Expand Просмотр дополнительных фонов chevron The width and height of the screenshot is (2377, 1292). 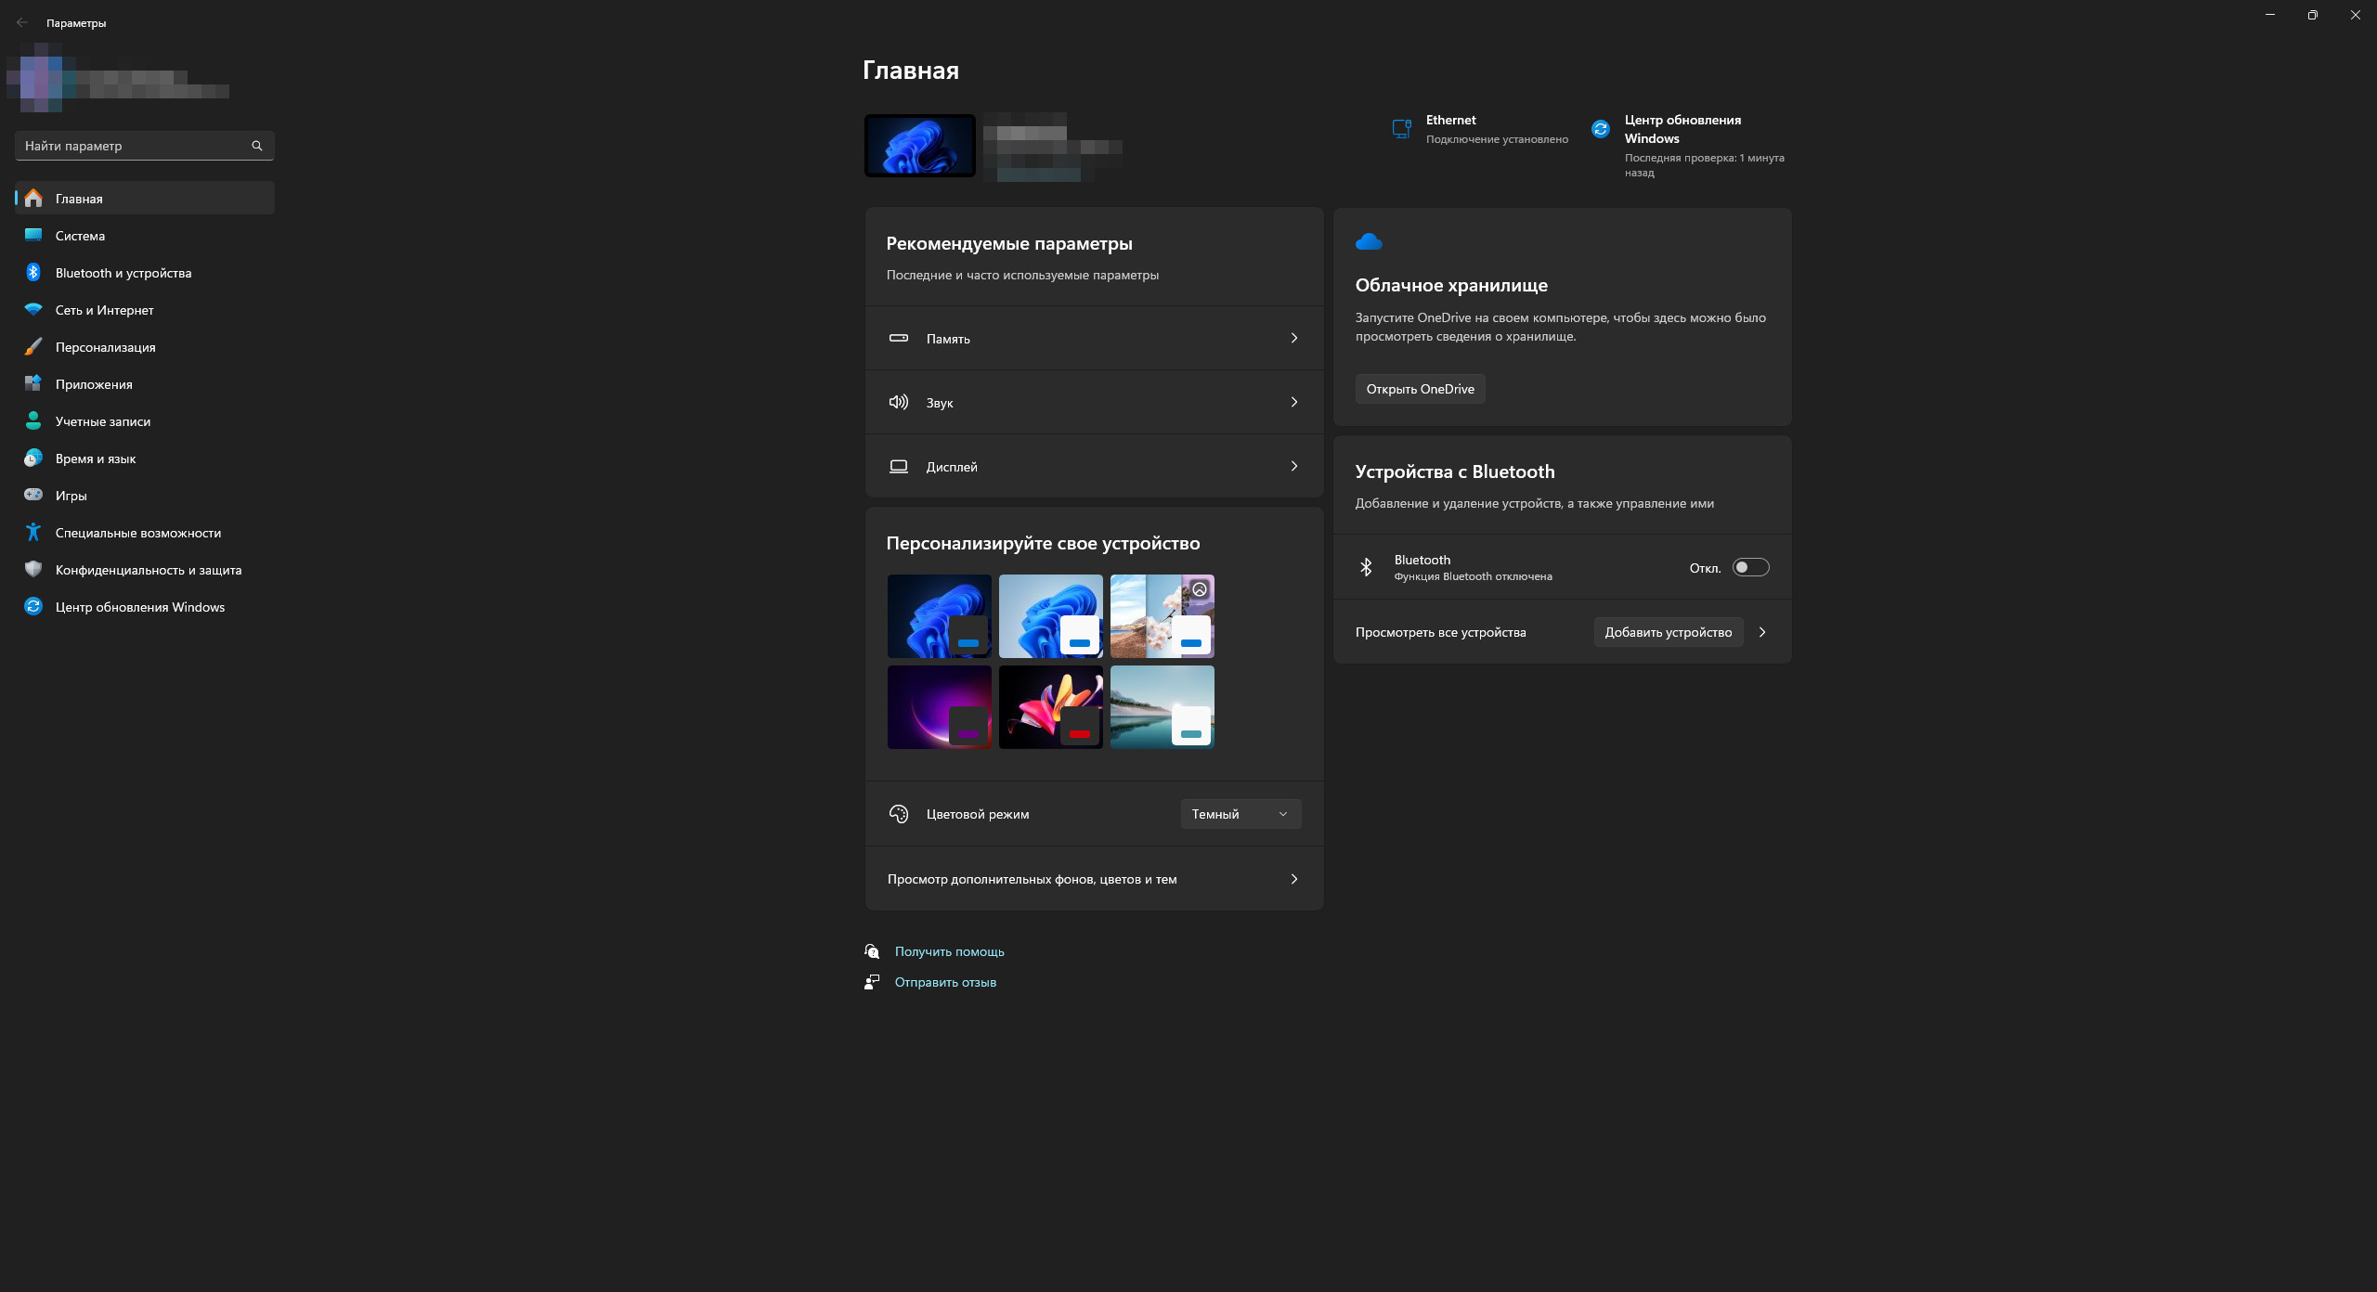tap(1293, 879)
